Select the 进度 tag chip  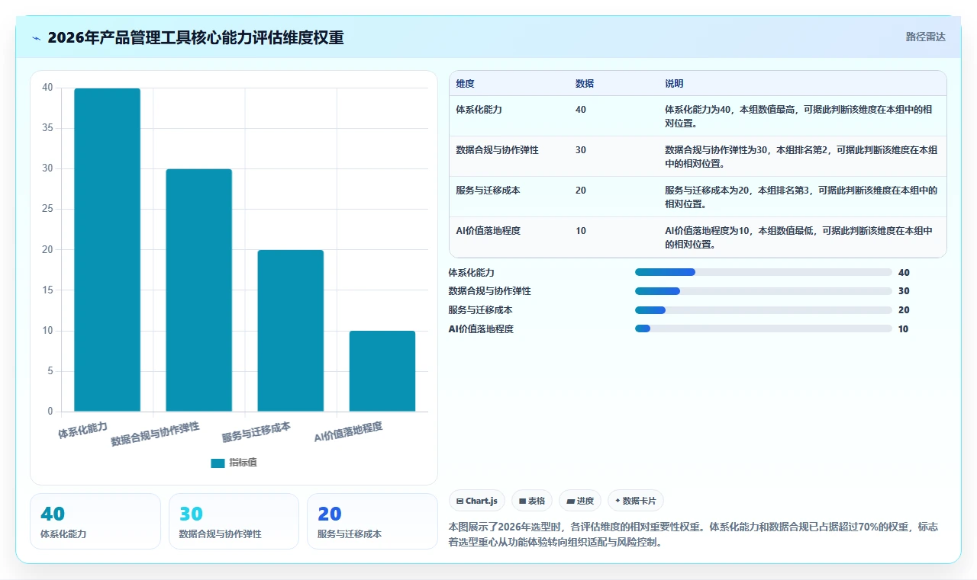(x=580, y=501)
